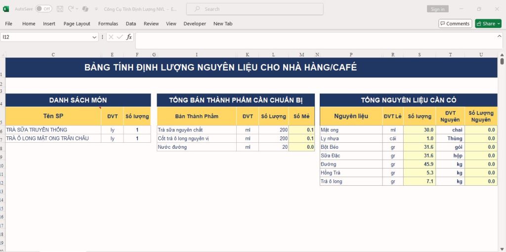
Task: Open the Name Box dropdown arrow
Action: (x=94, y=37)
